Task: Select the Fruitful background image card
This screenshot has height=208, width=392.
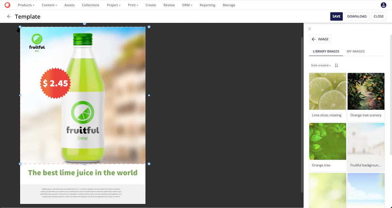Action: [x=366, y=147]
